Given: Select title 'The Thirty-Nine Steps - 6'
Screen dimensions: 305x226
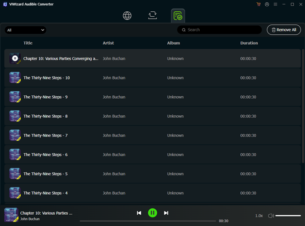Looking at the screenshot, I should [x=46, y=155].
